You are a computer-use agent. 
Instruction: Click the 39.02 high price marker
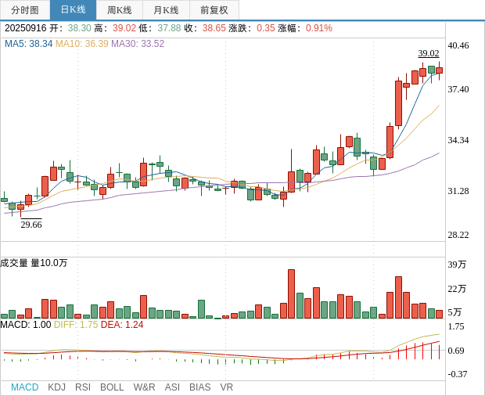click(x=429, y=53)
